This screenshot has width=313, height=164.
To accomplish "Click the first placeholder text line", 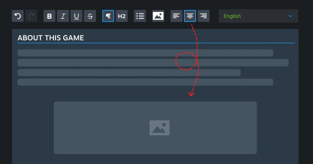I will (x=145, y=53).
